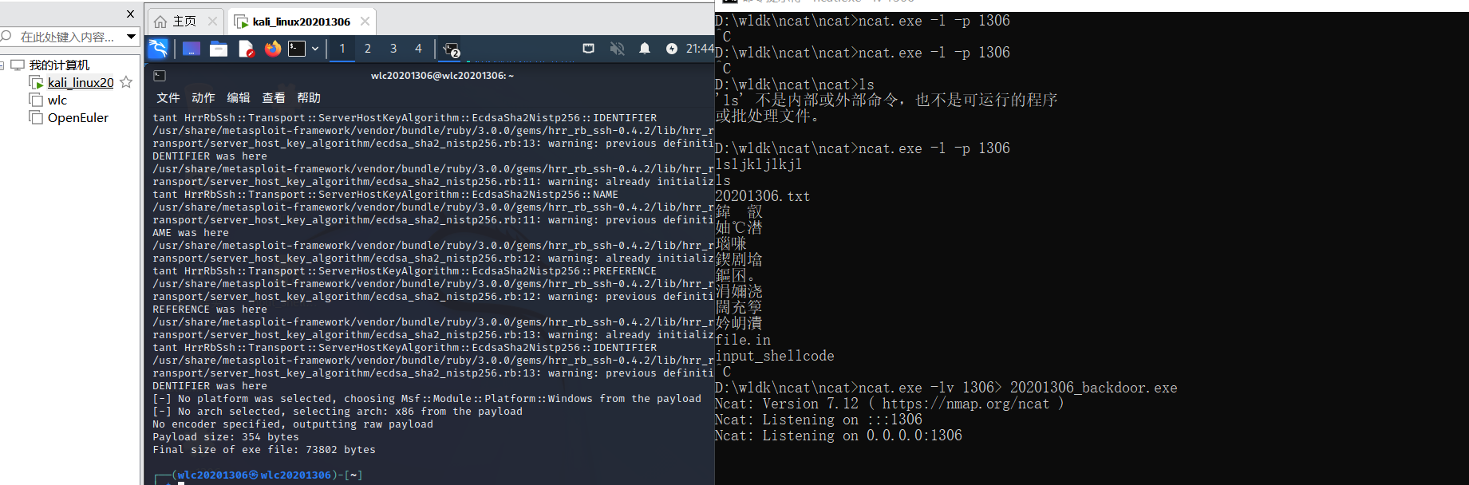This screenshot has height=485, width=1469.
Task: Close the 主页 tab
Action: pos(212,22)
